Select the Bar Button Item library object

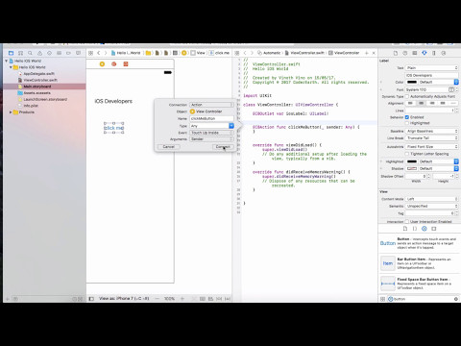[x=420, y=263]
